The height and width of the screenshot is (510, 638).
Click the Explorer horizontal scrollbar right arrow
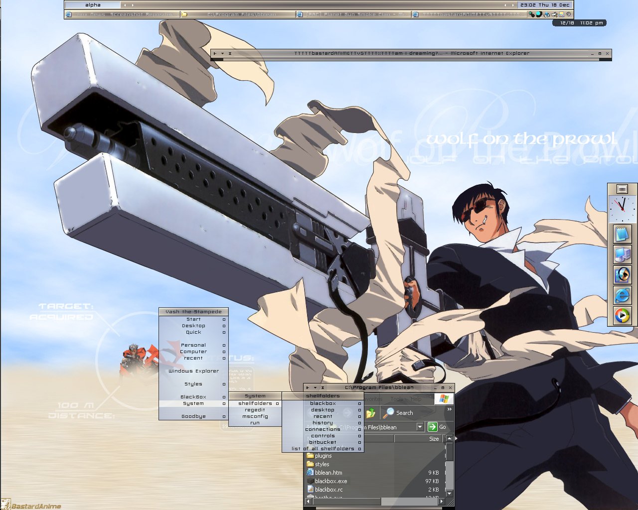(x=442, y=502)
